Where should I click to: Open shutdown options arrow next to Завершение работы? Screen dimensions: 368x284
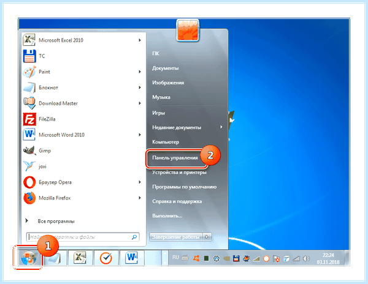click(207, 237)
